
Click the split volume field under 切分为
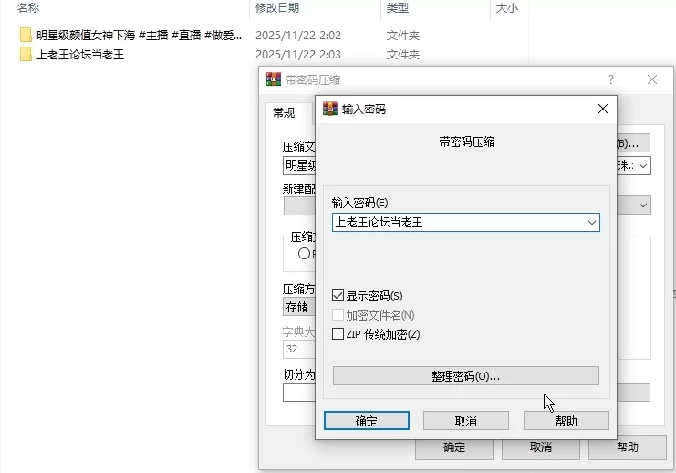pos(299,393)
